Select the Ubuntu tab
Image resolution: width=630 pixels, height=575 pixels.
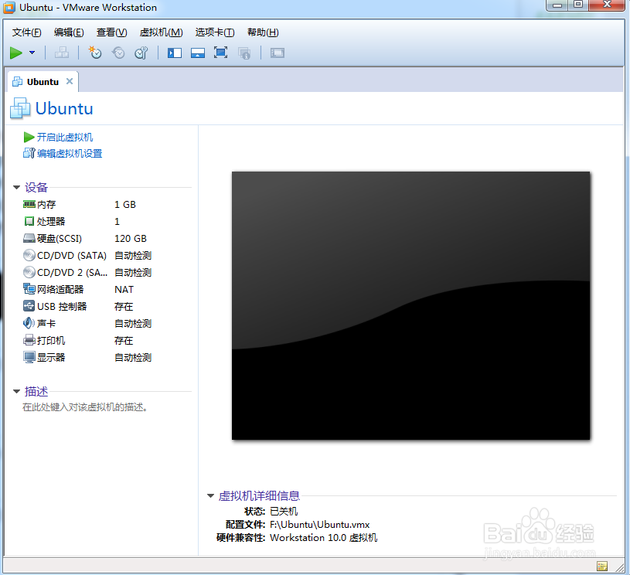point(43,82)
